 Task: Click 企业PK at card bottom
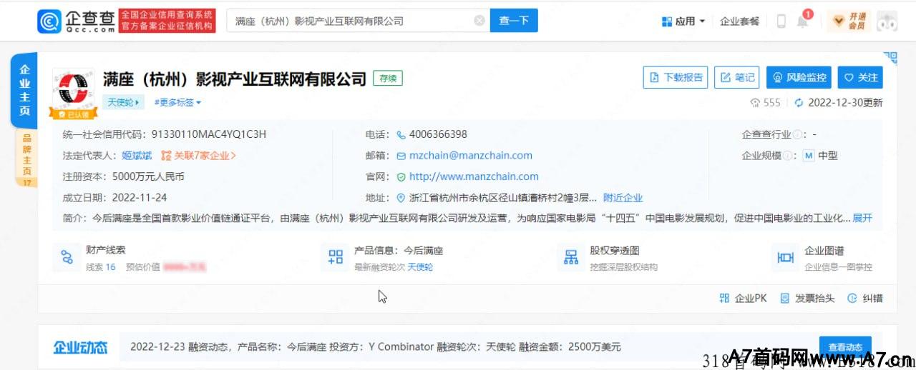point(744,298)
